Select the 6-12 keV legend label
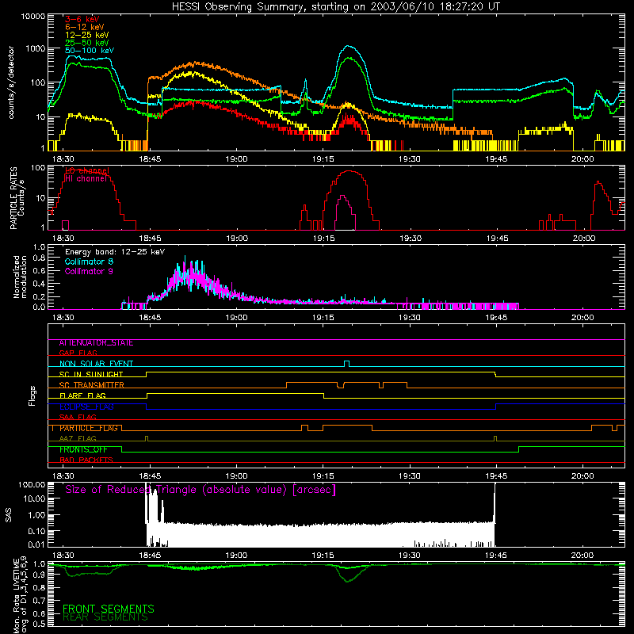The width and height of the screenshot is (634, 634). coord(84,27)
